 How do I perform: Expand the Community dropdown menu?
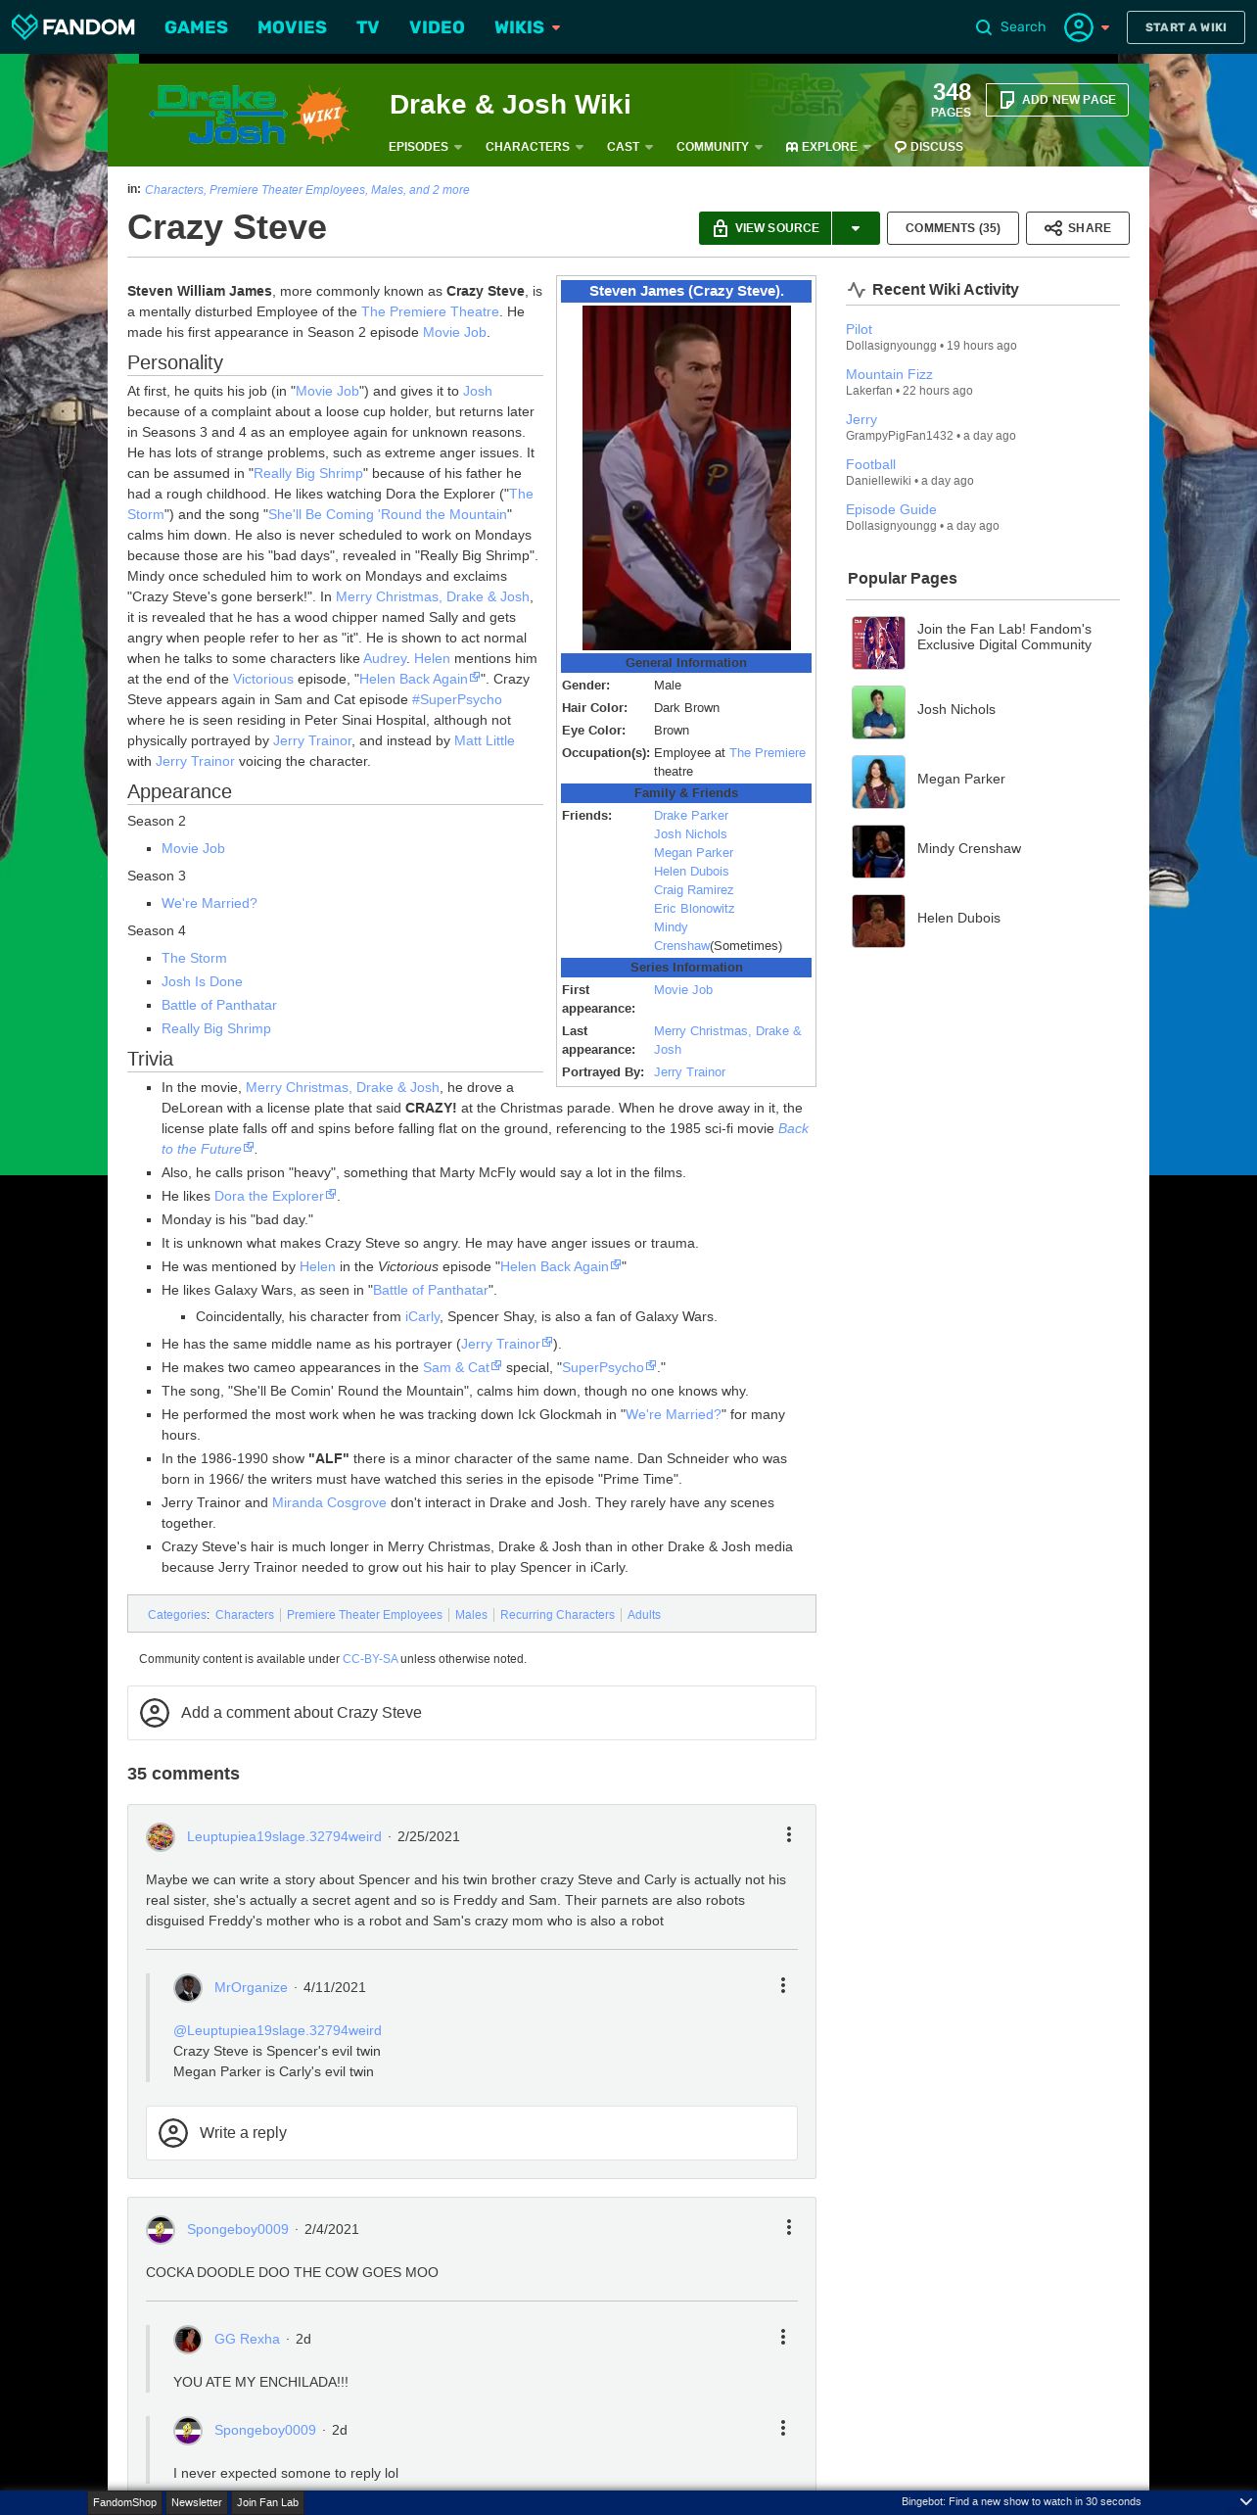[720, 147]
